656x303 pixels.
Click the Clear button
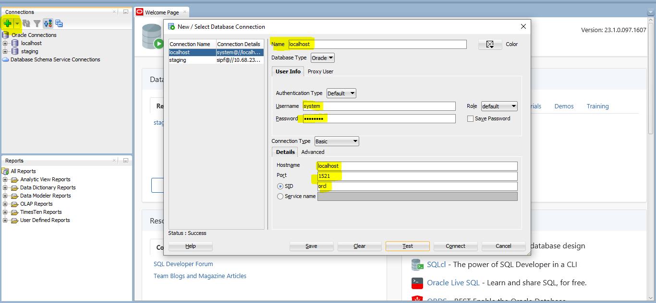point(359,246)
